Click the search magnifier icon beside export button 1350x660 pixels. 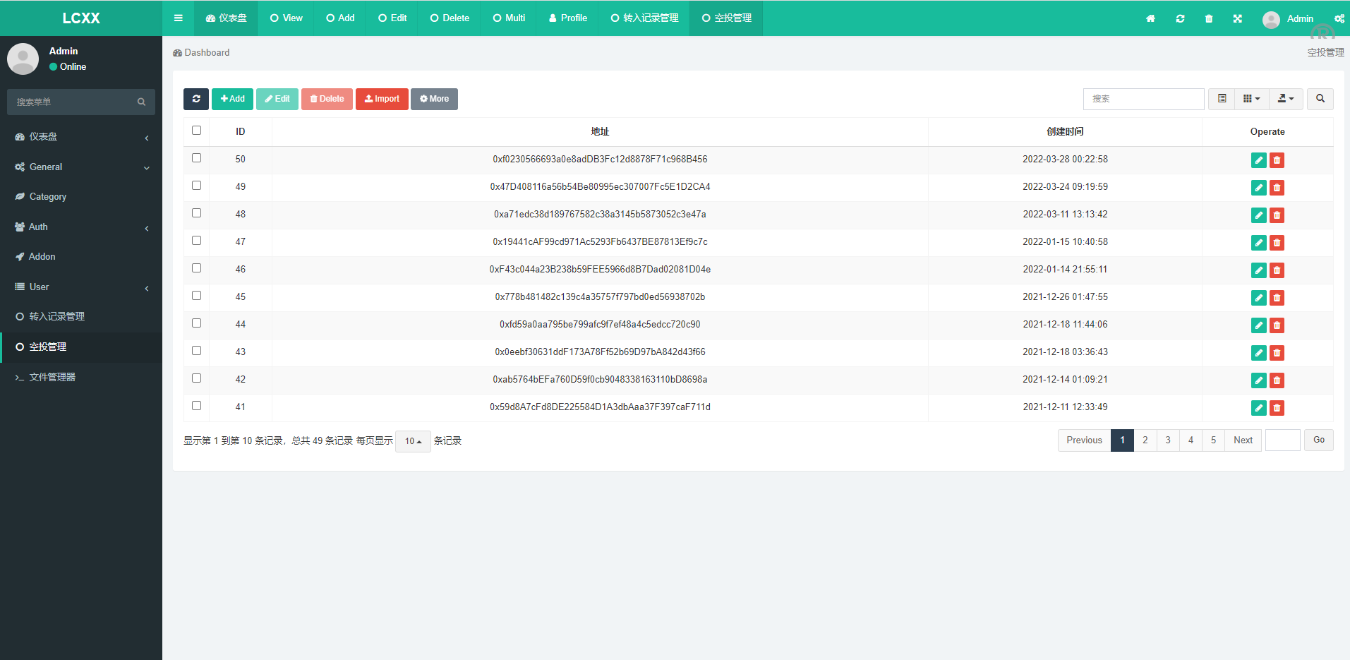[1320, 99]
